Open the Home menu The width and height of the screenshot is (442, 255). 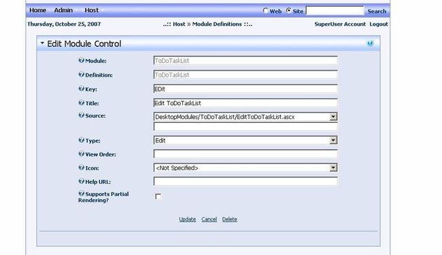coord(37,10)
